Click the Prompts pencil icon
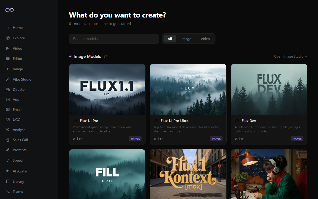This screenshot has width=318, height=199. (8, 150)
